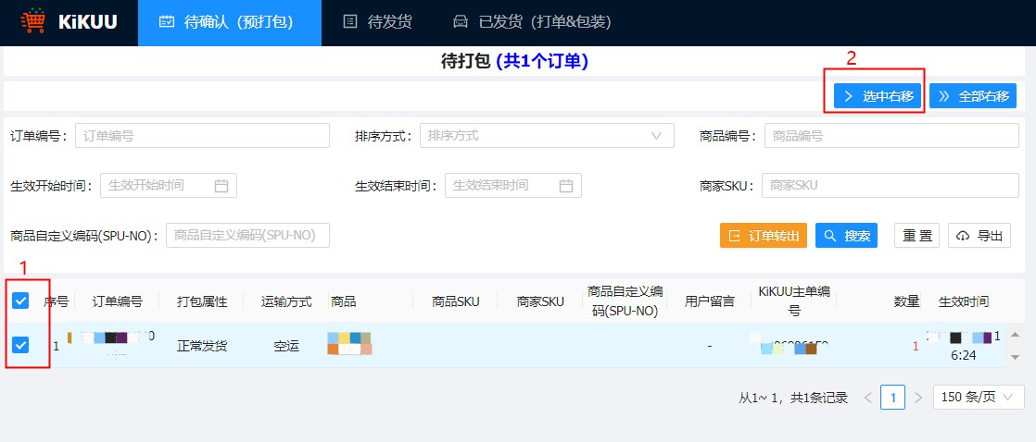Click the 商品SKU column header
Image resolution: width=1036 pixels, height=442 pixels.
(x=455, y=301)
